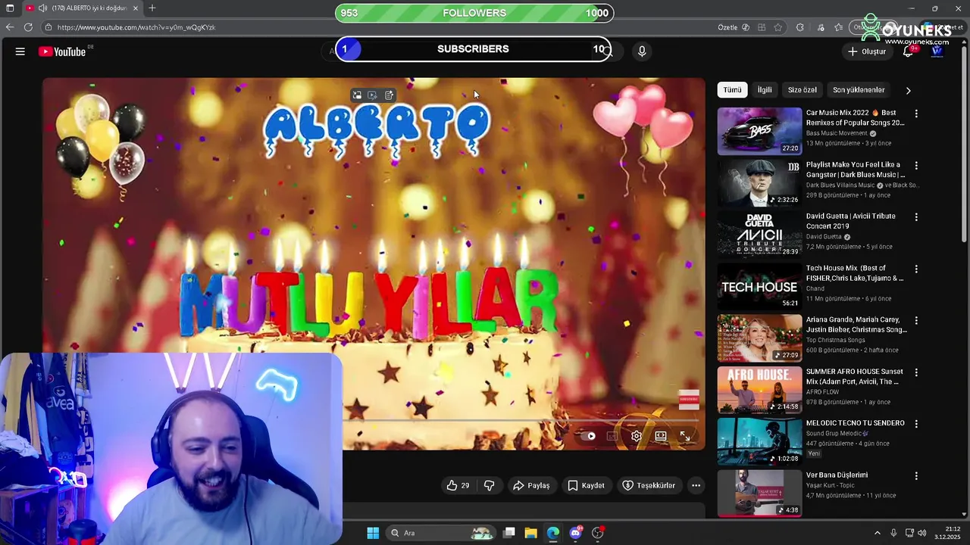Open Discord from the taskbar
The height and width of the screenshot is (545, 970).
[575, 533]
